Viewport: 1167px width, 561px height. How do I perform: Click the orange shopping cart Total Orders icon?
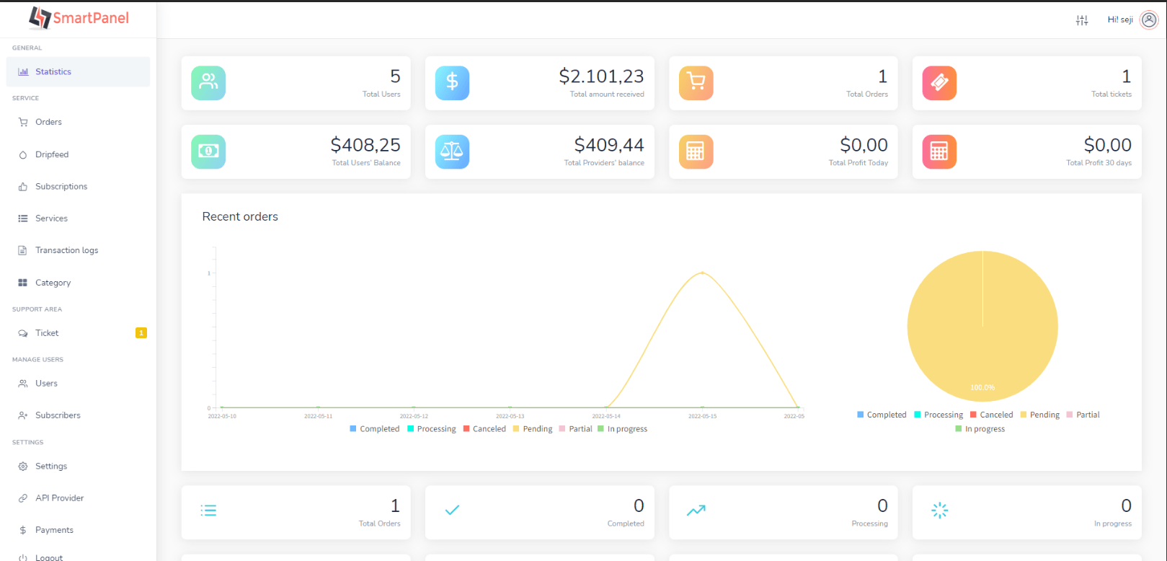[x=696, y=83]
